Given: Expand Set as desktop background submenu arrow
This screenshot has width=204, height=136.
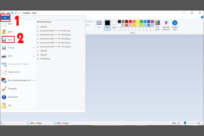Looking at the screenshot, I should 34,81.
